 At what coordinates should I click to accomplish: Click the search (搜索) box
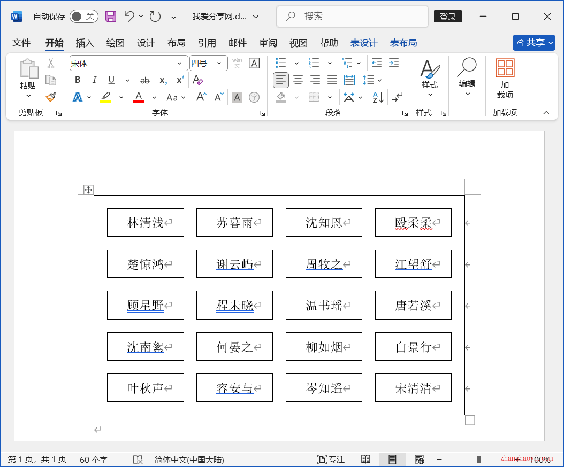click(x=353, y=17)
